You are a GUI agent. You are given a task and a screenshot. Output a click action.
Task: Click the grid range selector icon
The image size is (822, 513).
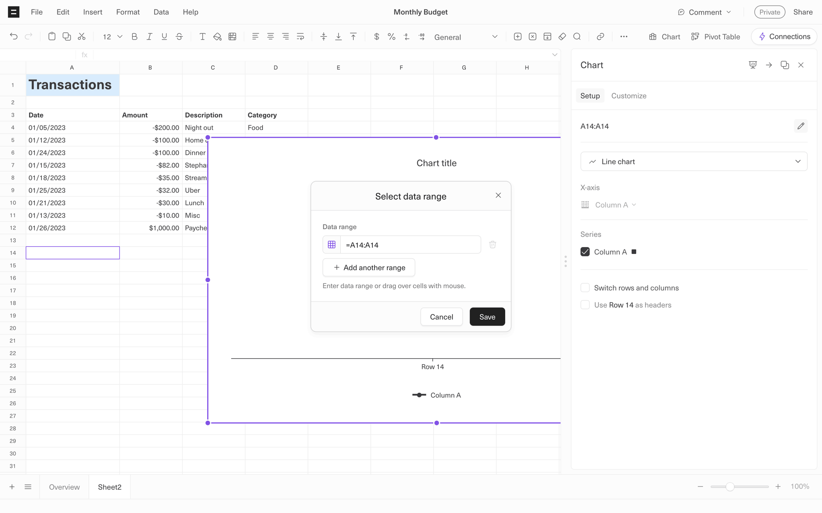332,245
